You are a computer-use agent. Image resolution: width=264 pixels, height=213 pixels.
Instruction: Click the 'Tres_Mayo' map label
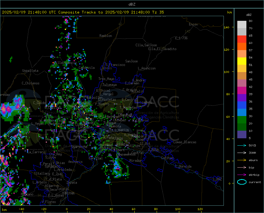click(x=106, y=79)
